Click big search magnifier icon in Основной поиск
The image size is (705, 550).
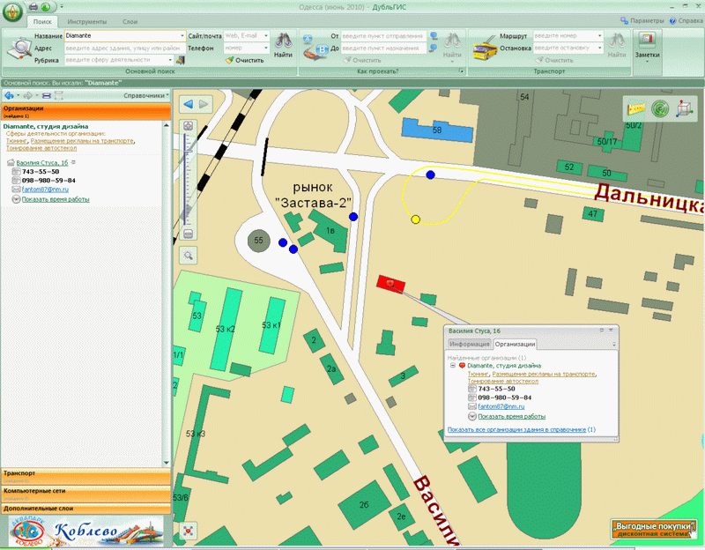click(19, 49)
